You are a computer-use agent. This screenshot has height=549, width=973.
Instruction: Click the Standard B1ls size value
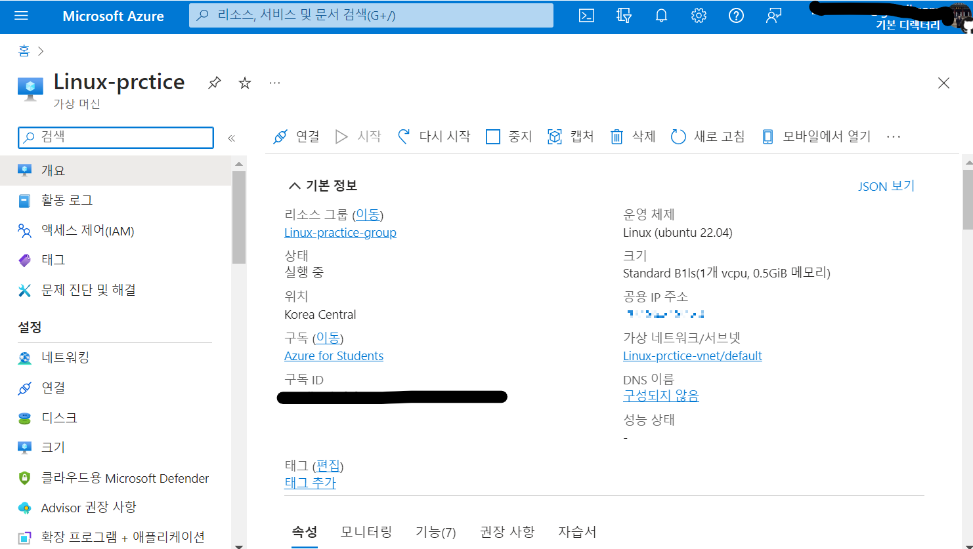(727, 273)
